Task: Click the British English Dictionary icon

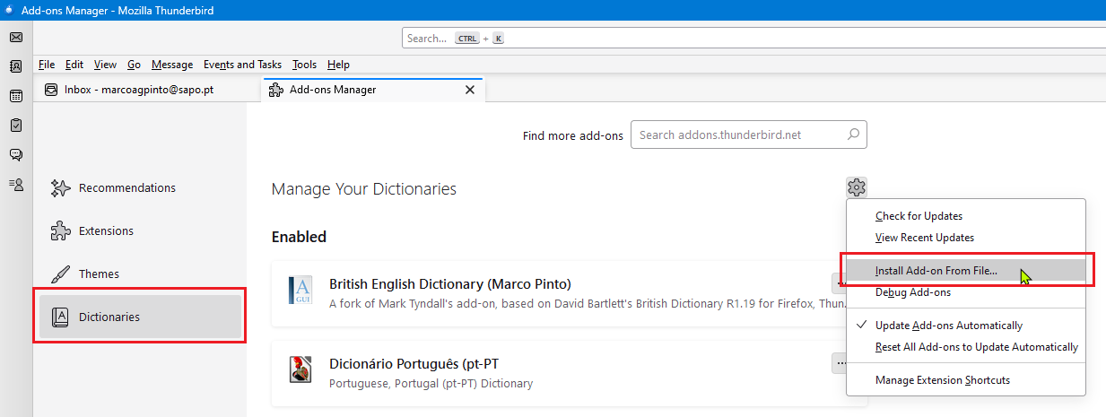Action: pyautogui.click(x=300, y=291)
